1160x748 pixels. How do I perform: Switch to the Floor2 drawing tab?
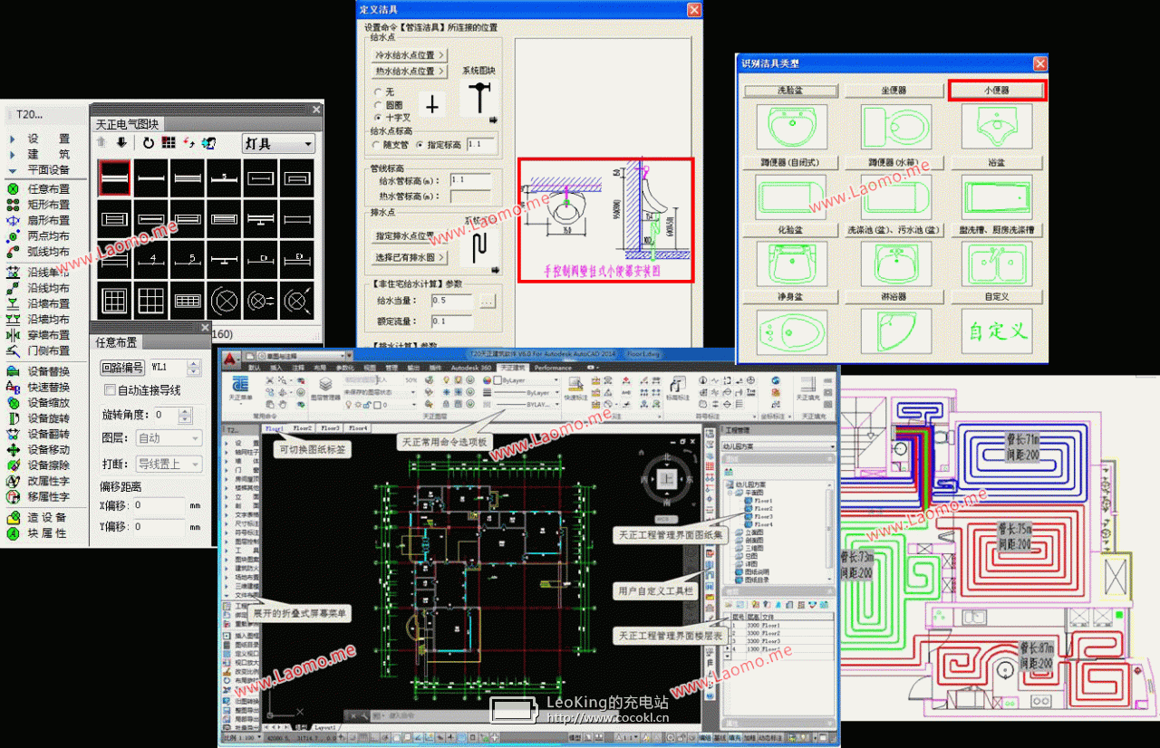click(303, 427)
